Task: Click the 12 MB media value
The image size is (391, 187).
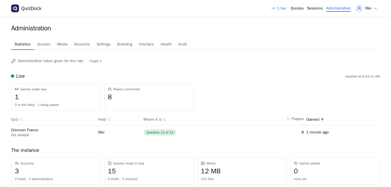Action: coord(211,171)
